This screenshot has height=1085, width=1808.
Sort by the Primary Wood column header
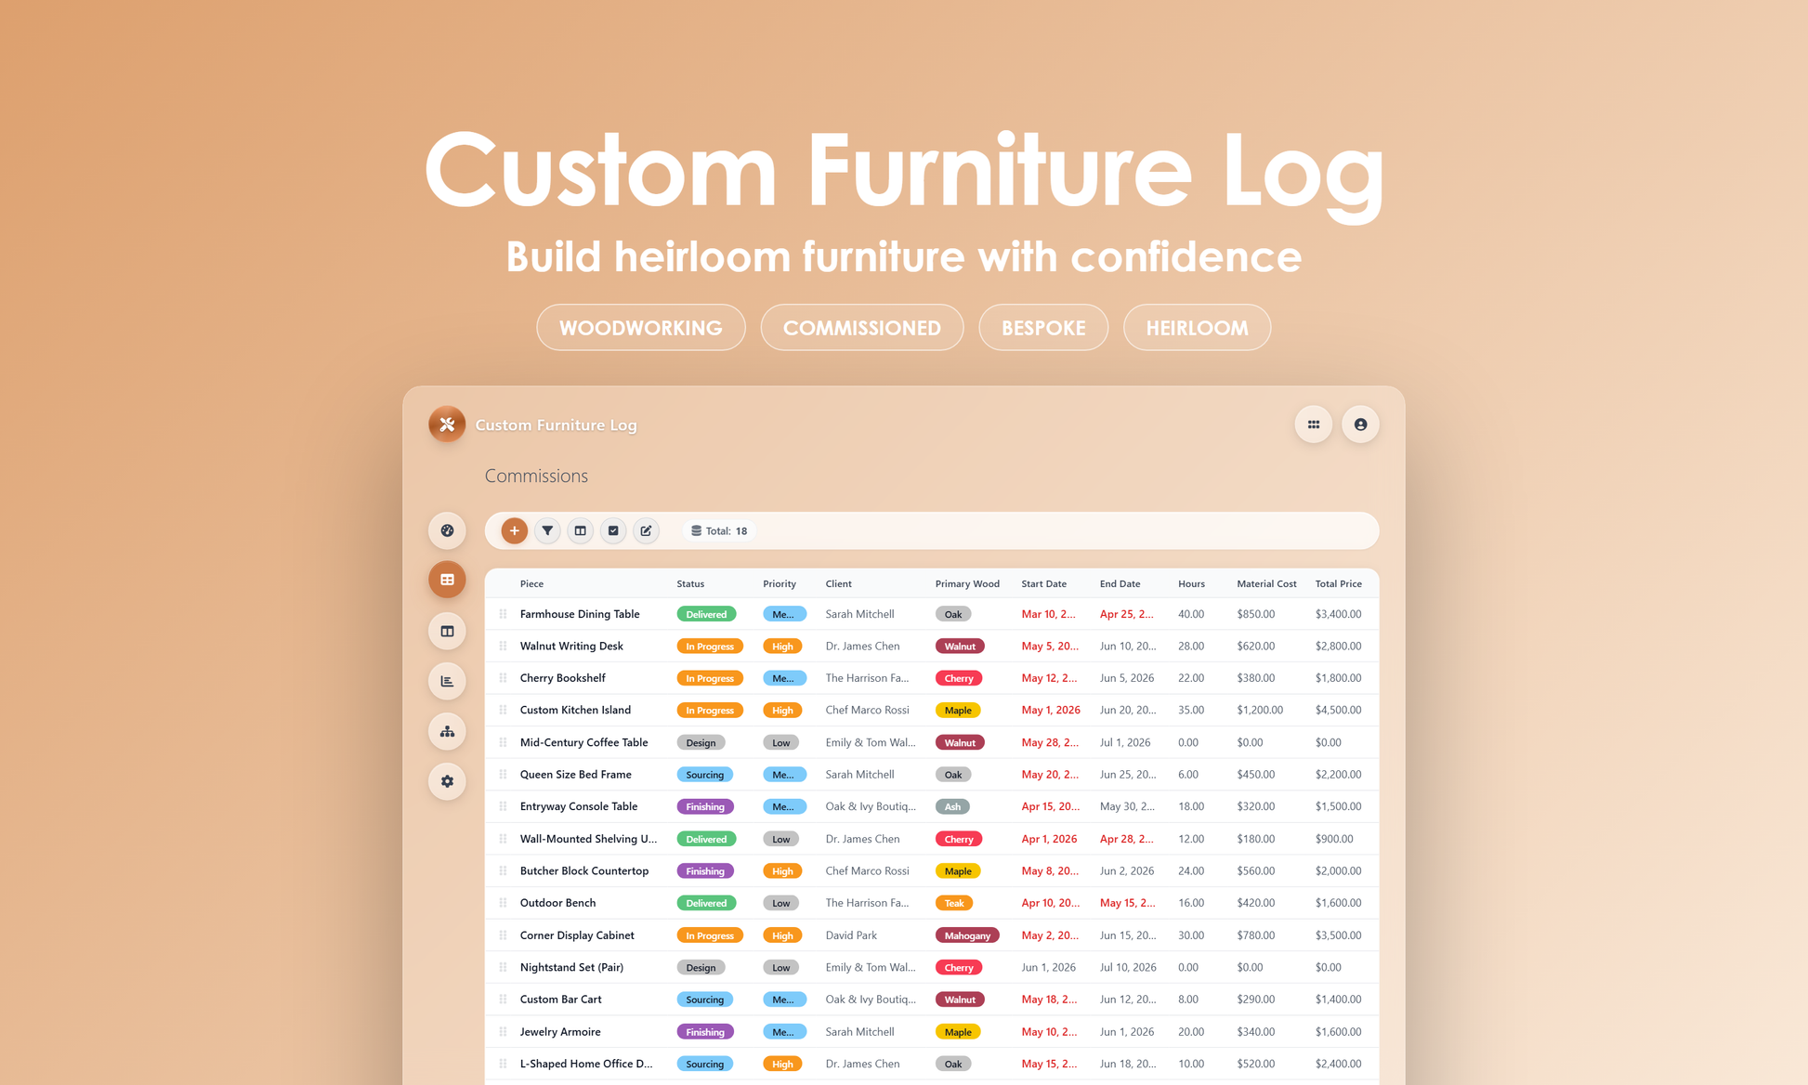click(x=967, y=583)
